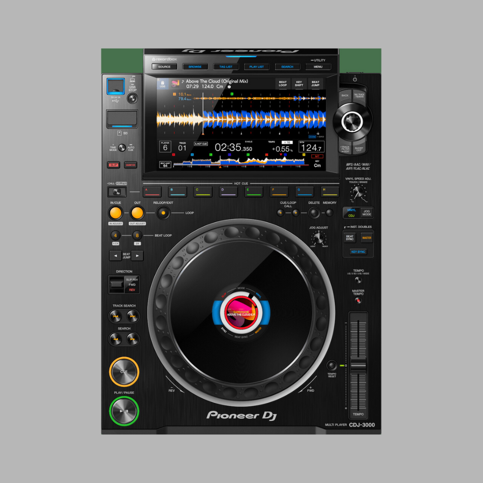Toggle the blue KEY SYNC button

tap(358, 252)
